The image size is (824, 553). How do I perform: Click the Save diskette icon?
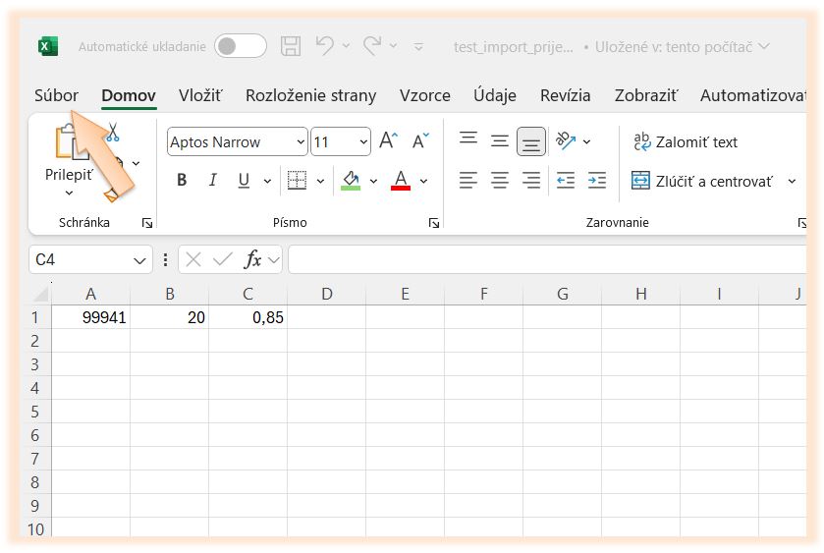[291, 46]
